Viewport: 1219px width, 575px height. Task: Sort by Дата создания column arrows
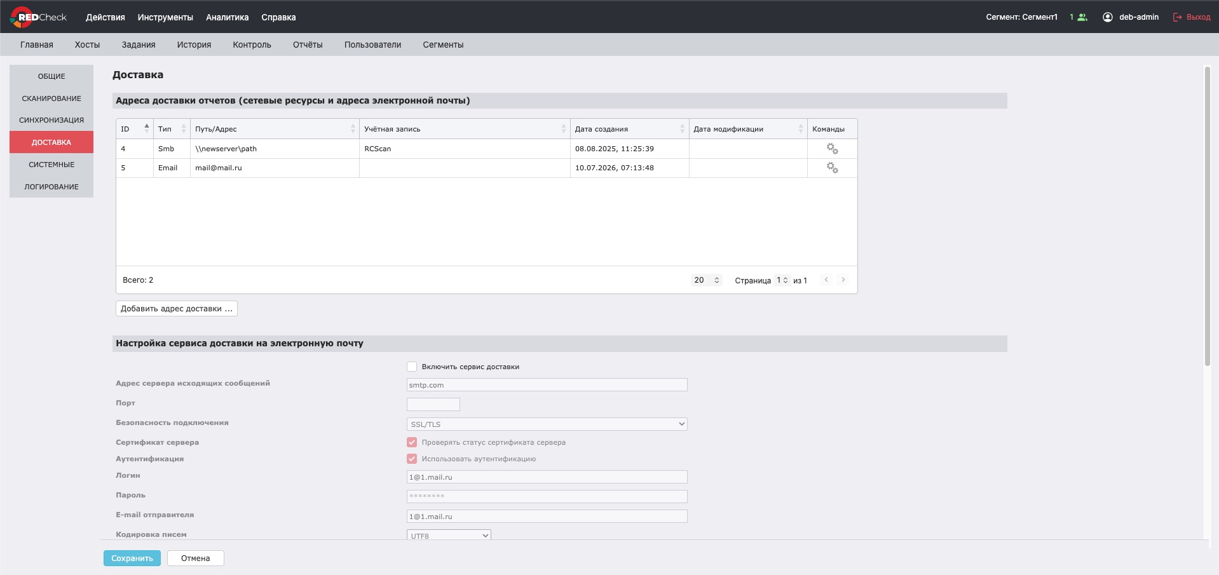tap(683, 128)
